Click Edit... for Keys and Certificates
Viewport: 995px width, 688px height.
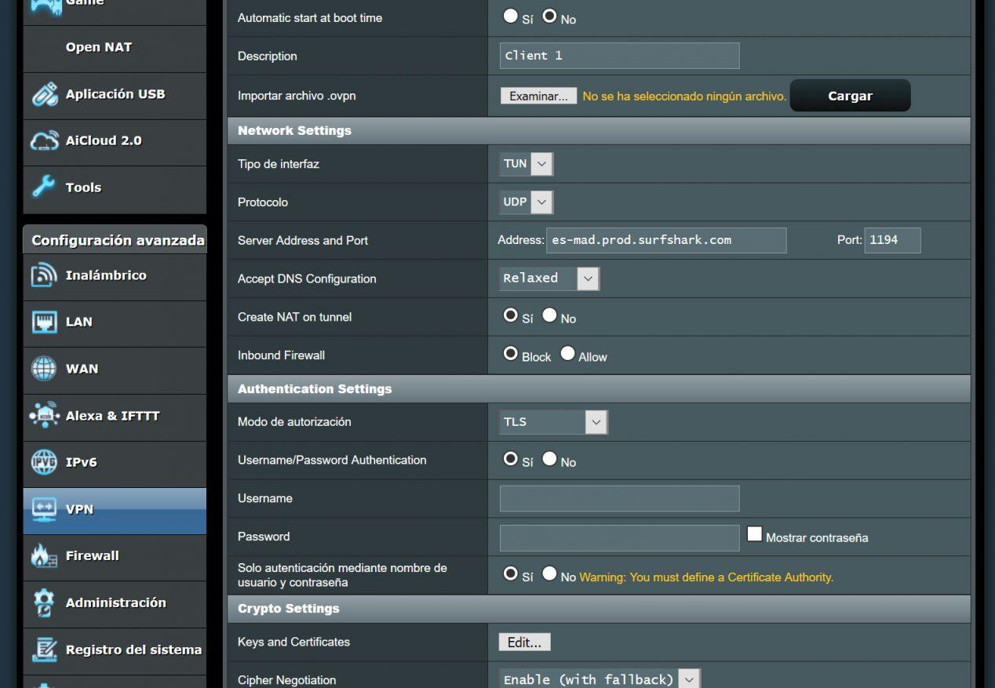coord(525,642)
